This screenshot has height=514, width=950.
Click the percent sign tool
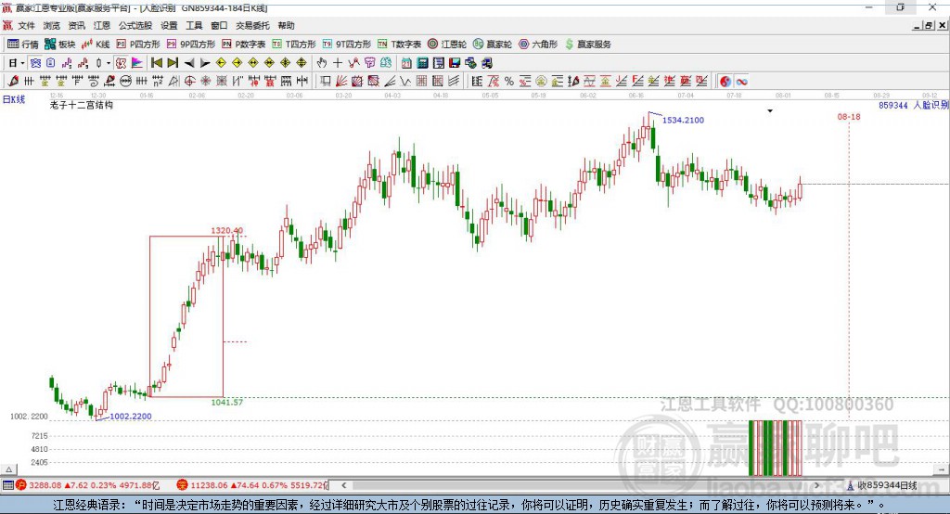(x=509, y=82)
